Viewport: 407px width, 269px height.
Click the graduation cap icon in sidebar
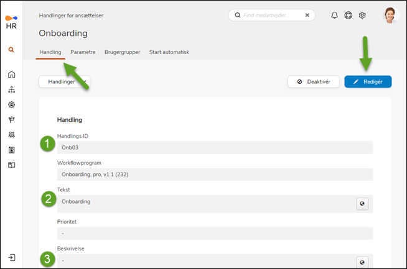point(11,120)
